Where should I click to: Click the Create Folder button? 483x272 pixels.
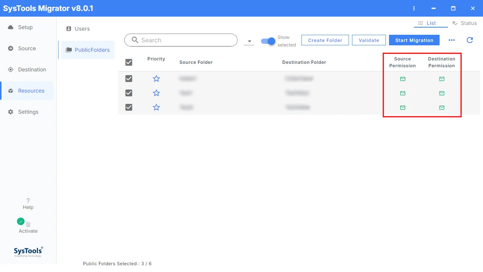tap(325, 40)
